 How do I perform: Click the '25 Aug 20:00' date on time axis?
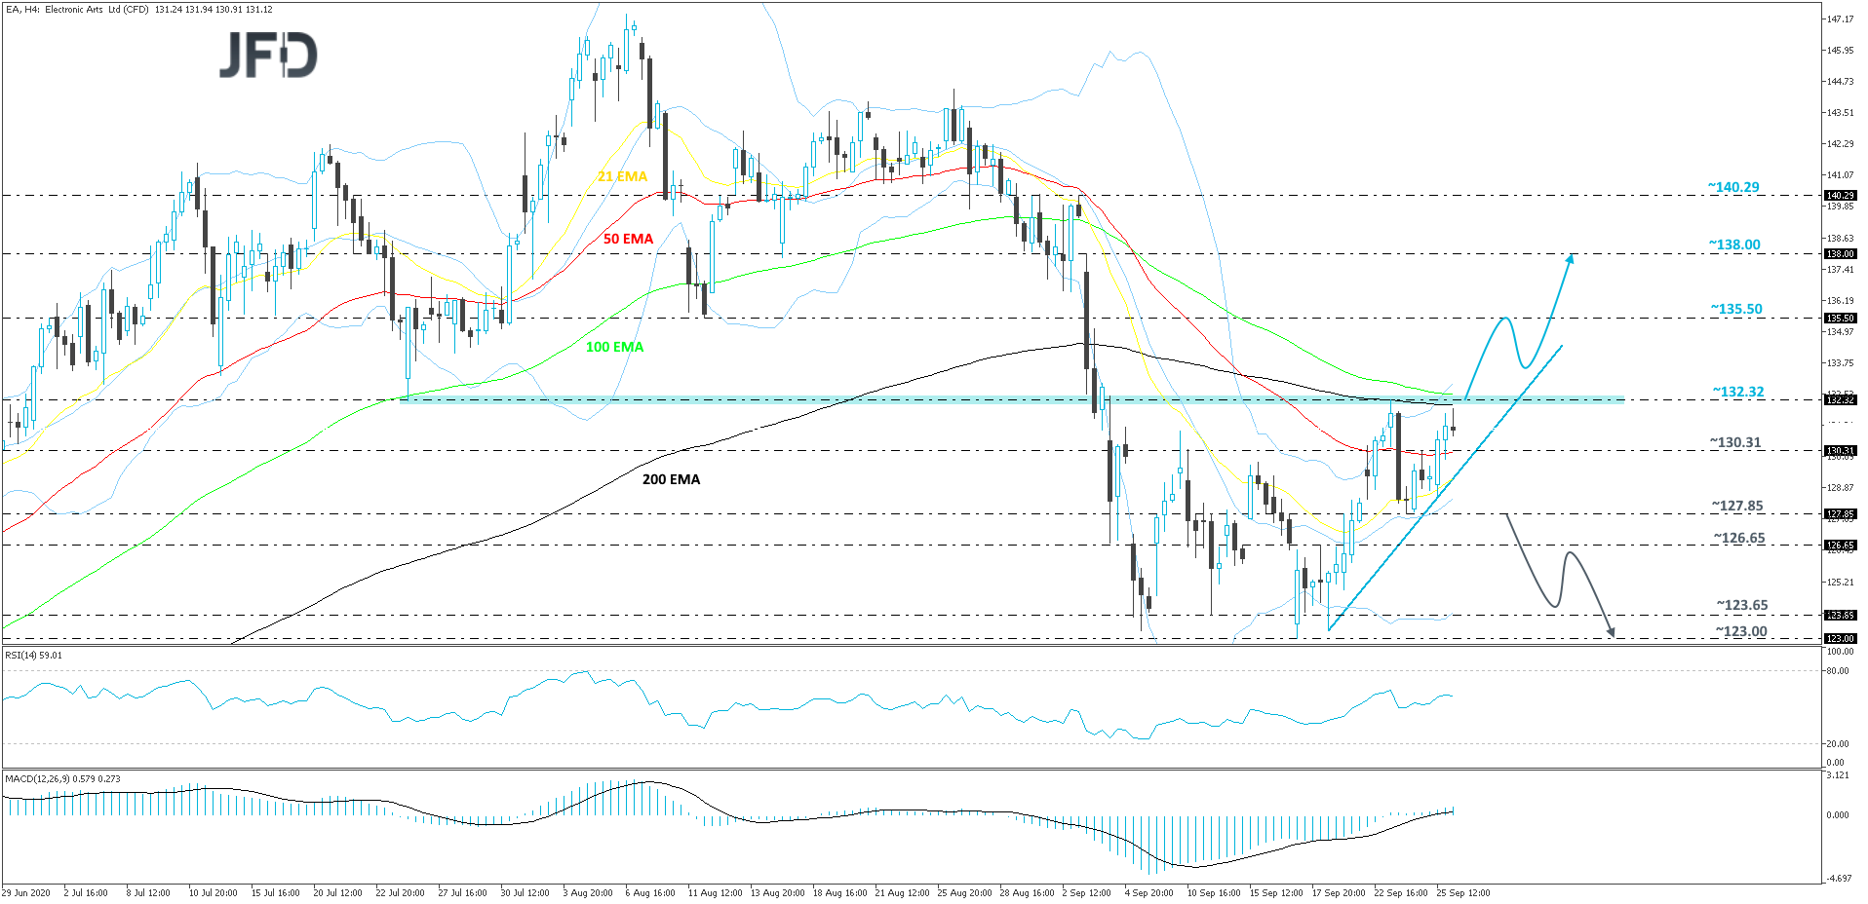964,892
